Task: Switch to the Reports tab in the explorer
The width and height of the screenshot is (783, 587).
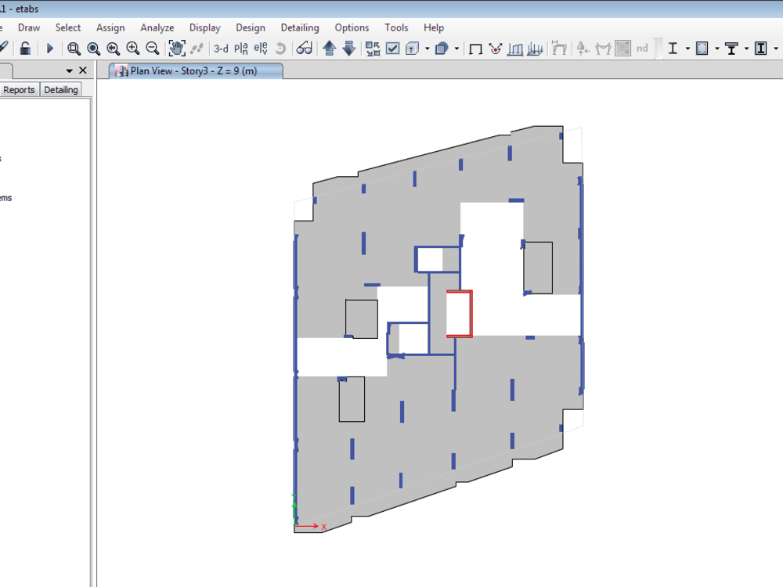Action: click(19, 90)
